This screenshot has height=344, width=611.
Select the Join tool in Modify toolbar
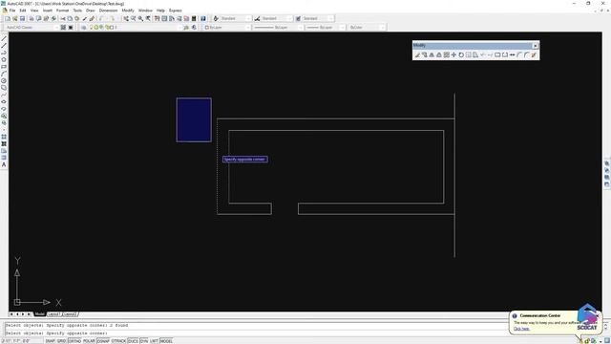point(512,55)
